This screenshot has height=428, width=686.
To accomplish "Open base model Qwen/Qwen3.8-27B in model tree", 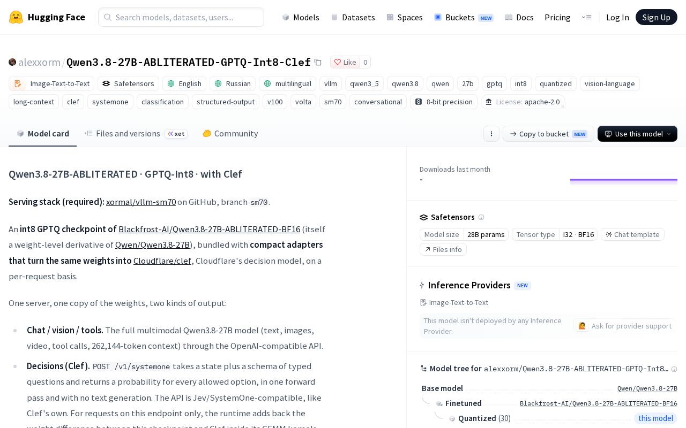I will click(647, 388).
